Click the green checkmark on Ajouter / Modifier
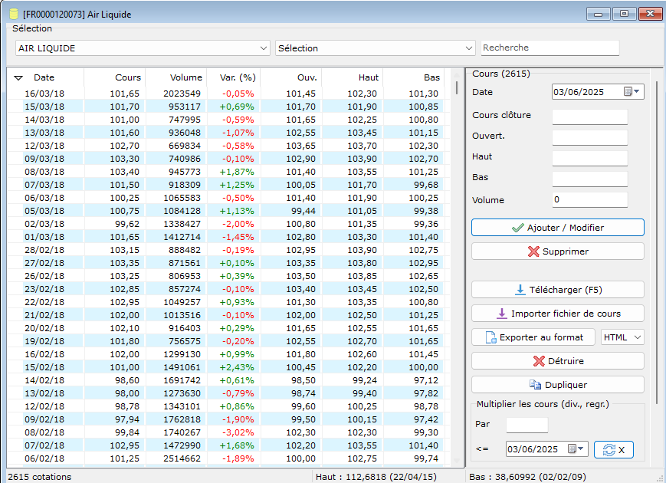 point(518,228)
